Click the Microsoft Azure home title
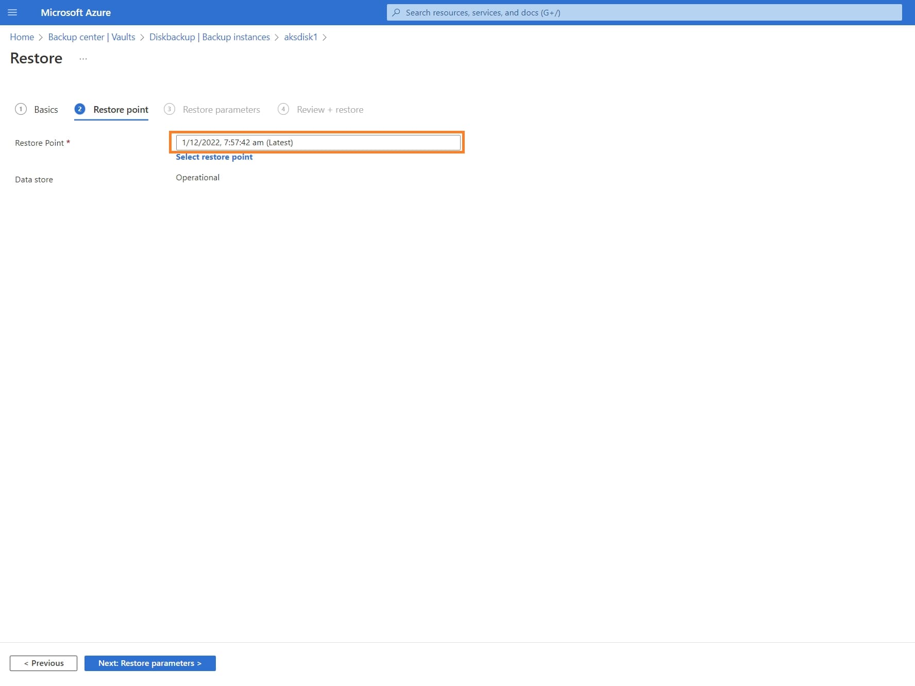915x686 pixels. pyautogui.click(x=76, y=12)
